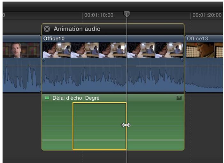Select the first Office10 filmstrip frame
This screenshot has height=163, width=224.
[x=57, y=50]
